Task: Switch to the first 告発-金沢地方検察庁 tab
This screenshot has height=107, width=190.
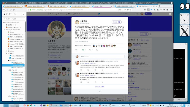Action: coord(13,6)
